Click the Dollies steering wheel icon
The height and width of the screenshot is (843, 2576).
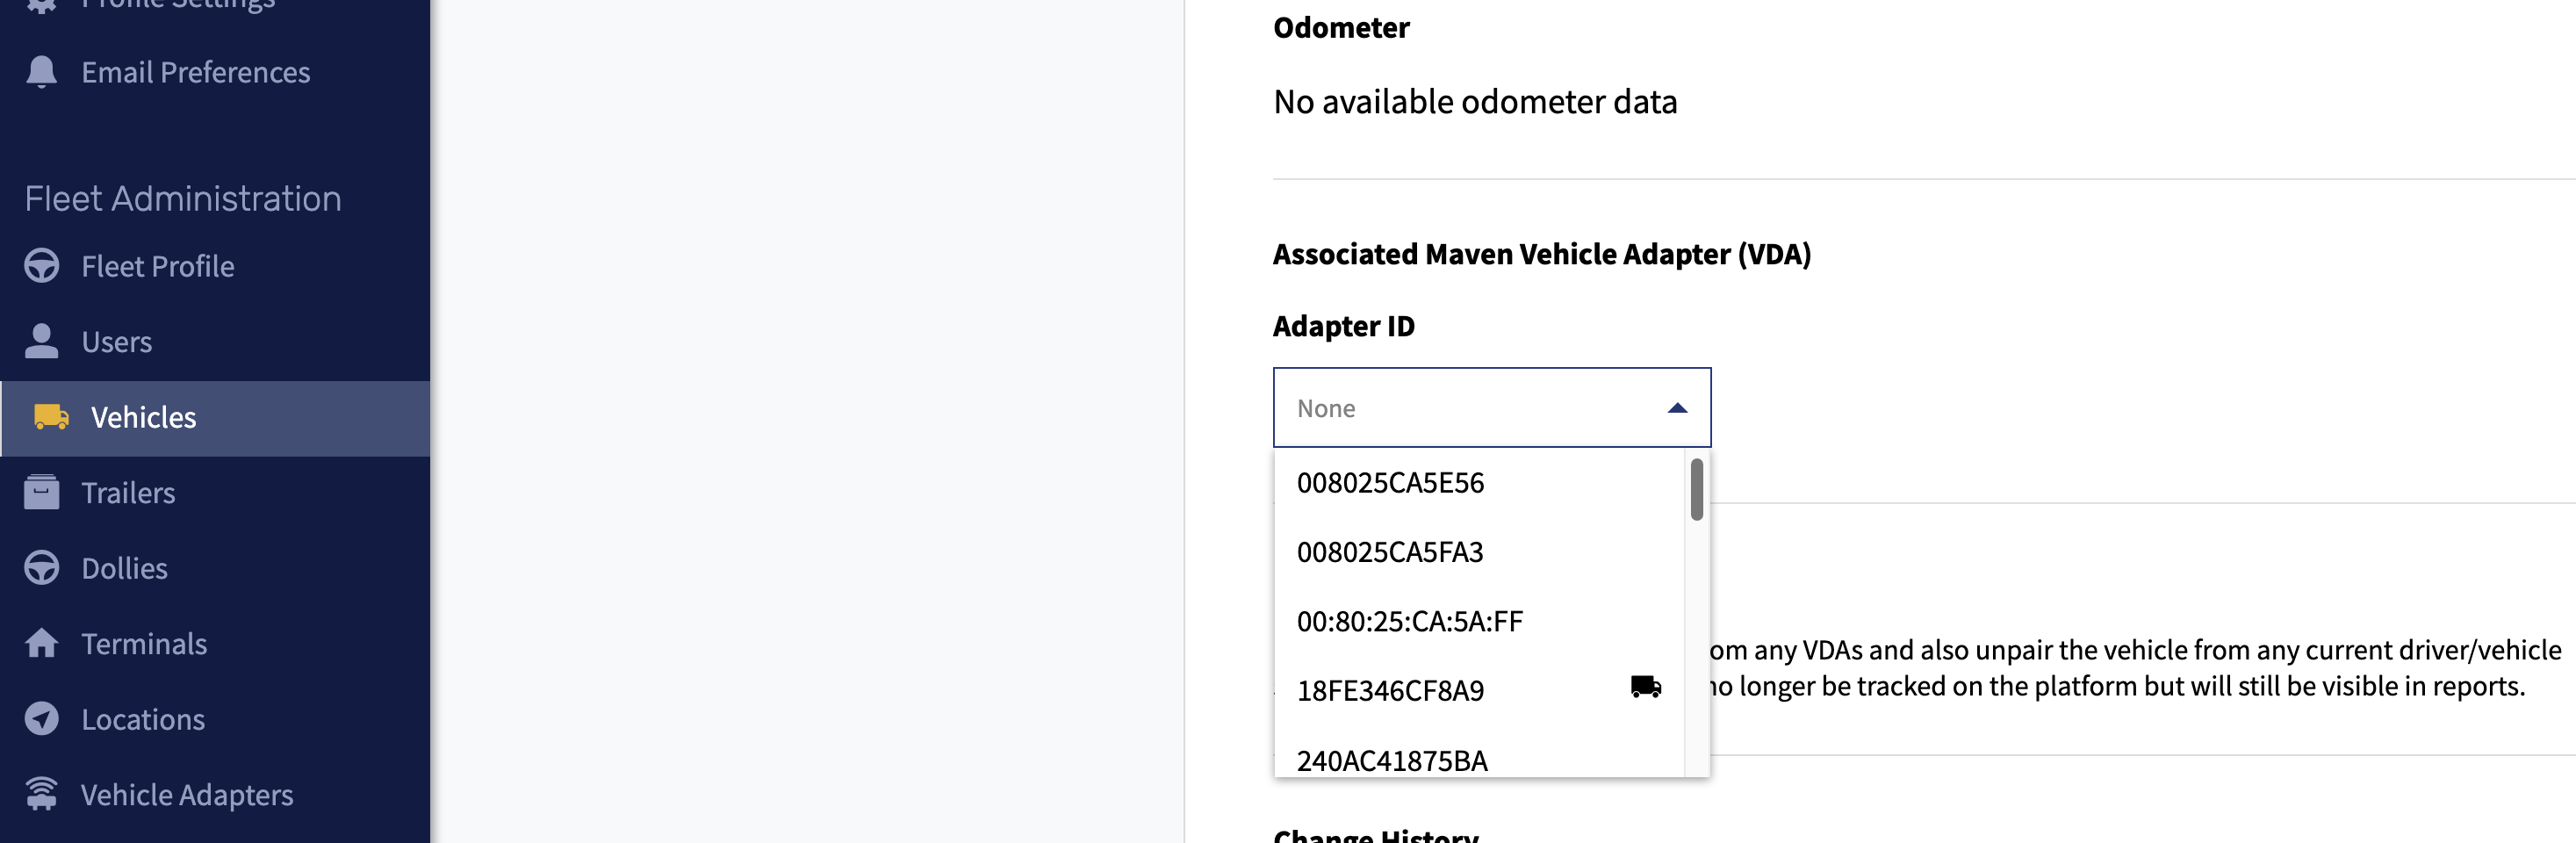pos(41,568)
